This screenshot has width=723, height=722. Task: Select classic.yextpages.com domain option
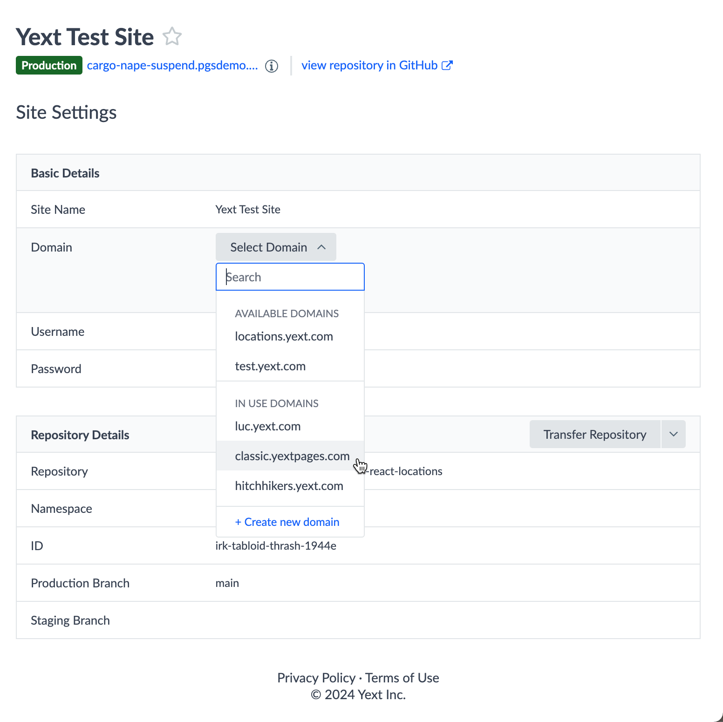click(x=290, y=456)
